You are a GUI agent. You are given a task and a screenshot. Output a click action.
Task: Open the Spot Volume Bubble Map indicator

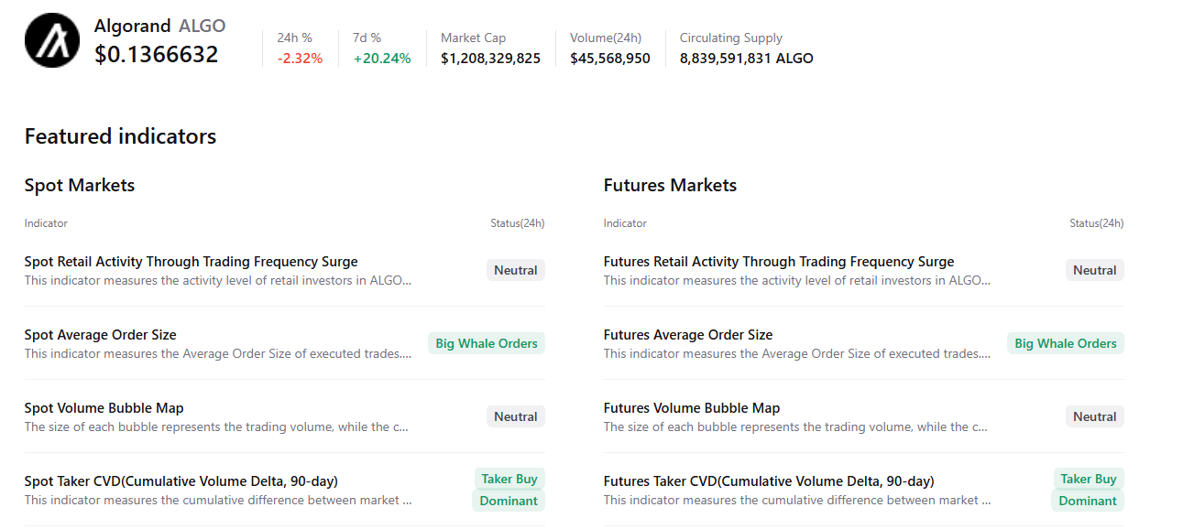(x=104, y=408)
